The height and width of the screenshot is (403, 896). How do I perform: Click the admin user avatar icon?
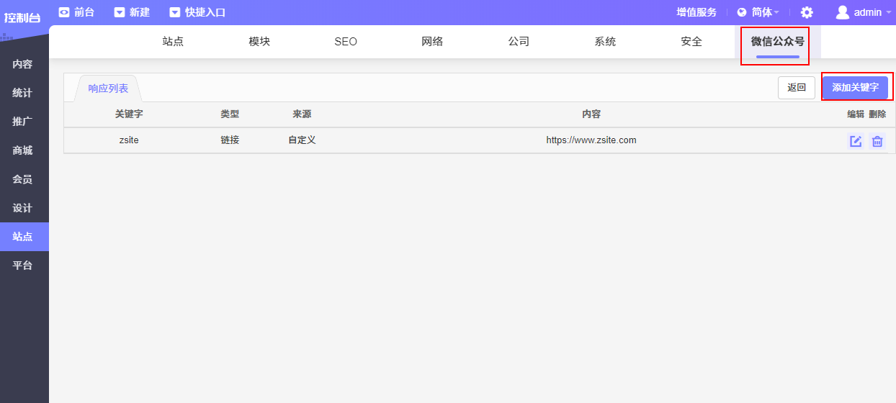pos(842,12)
